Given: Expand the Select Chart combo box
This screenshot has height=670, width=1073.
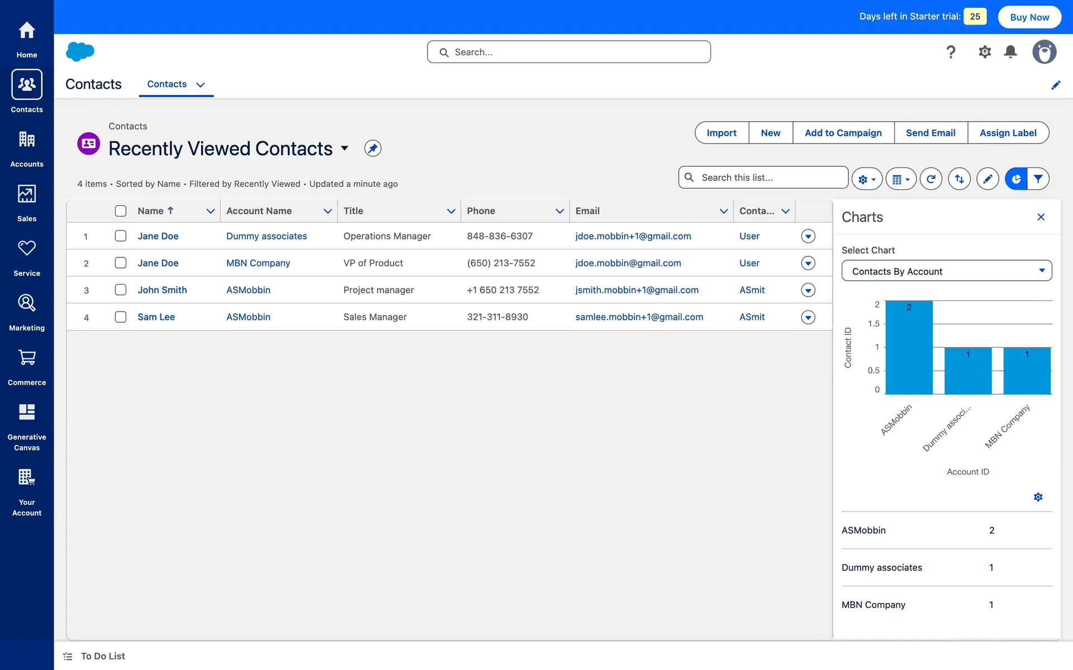Looking at the screenshot, I should point(946,271).
